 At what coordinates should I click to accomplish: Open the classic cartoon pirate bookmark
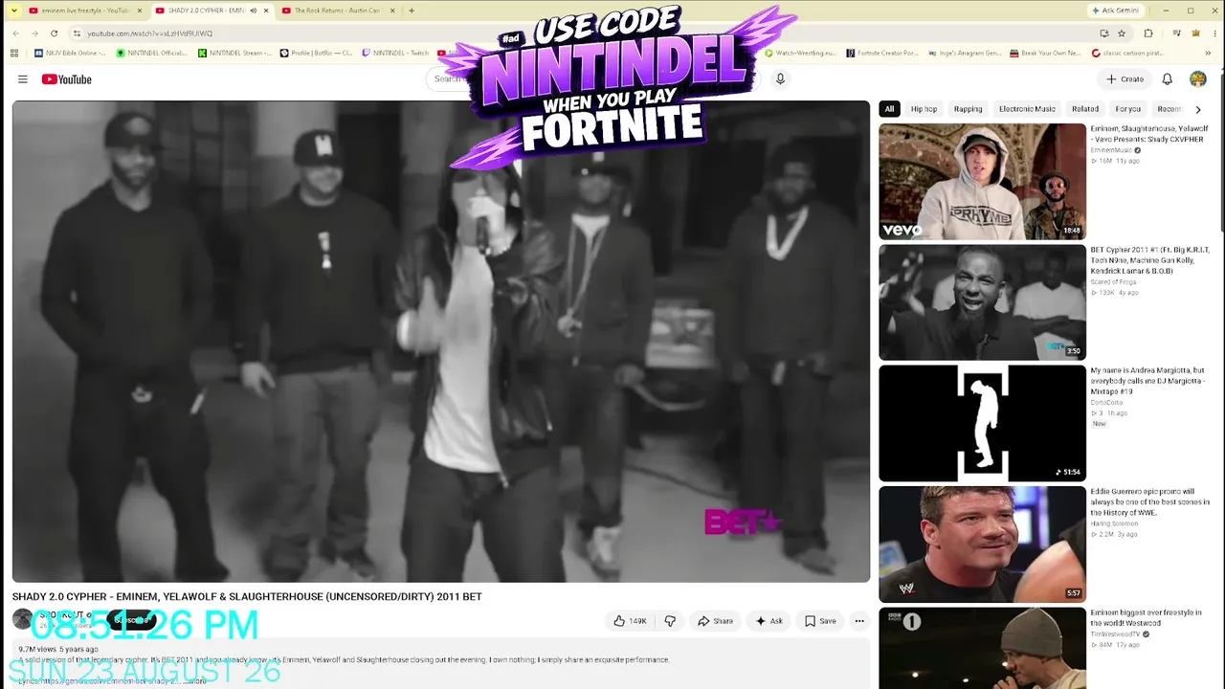pyautogui.click(x=1127, y=54)
